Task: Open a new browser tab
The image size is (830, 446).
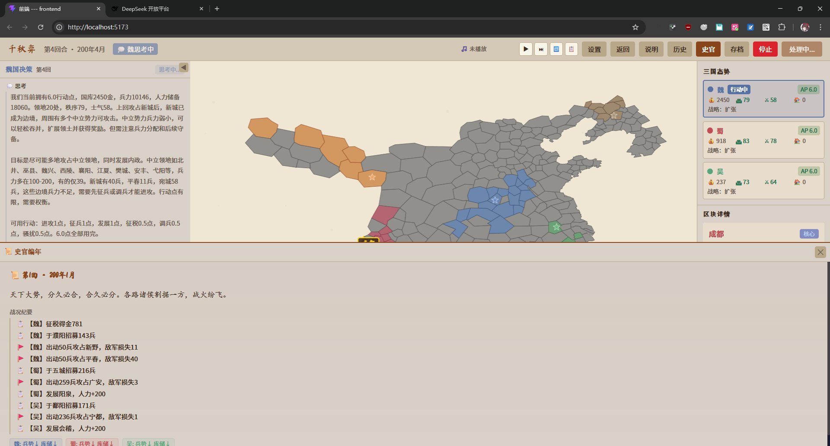Action: click(217, 9)
